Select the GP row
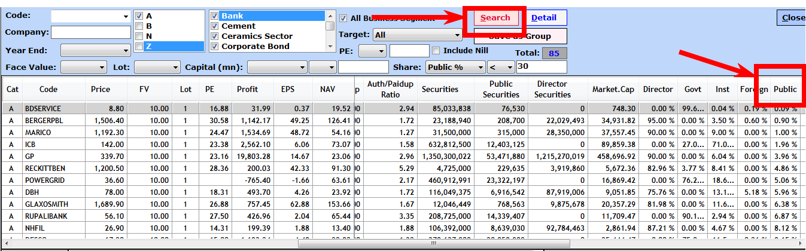This screenshot has width=806, height=251. [402, 156]
